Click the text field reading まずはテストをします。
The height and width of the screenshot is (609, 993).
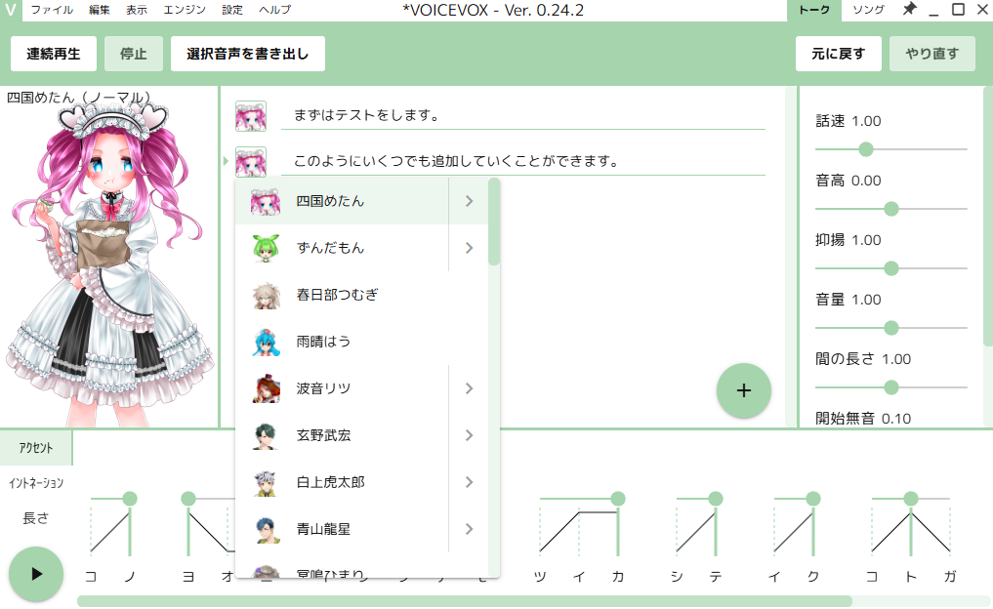click(522, 116)
